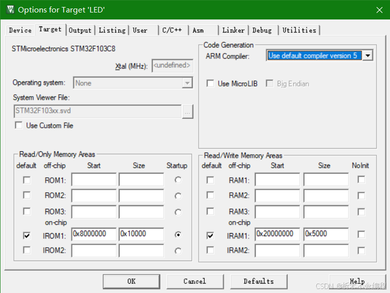Edit the IROM1 Start address 0x8000000
This screenshot has height=293, width=390.
pos(94,234)
